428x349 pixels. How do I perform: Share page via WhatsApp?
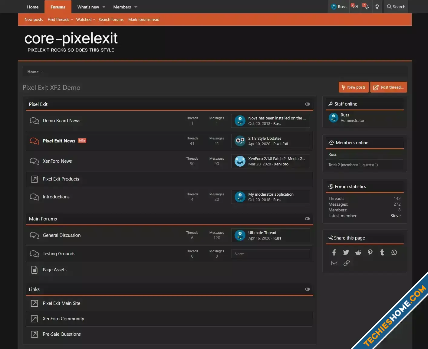(x=394, y=253)
